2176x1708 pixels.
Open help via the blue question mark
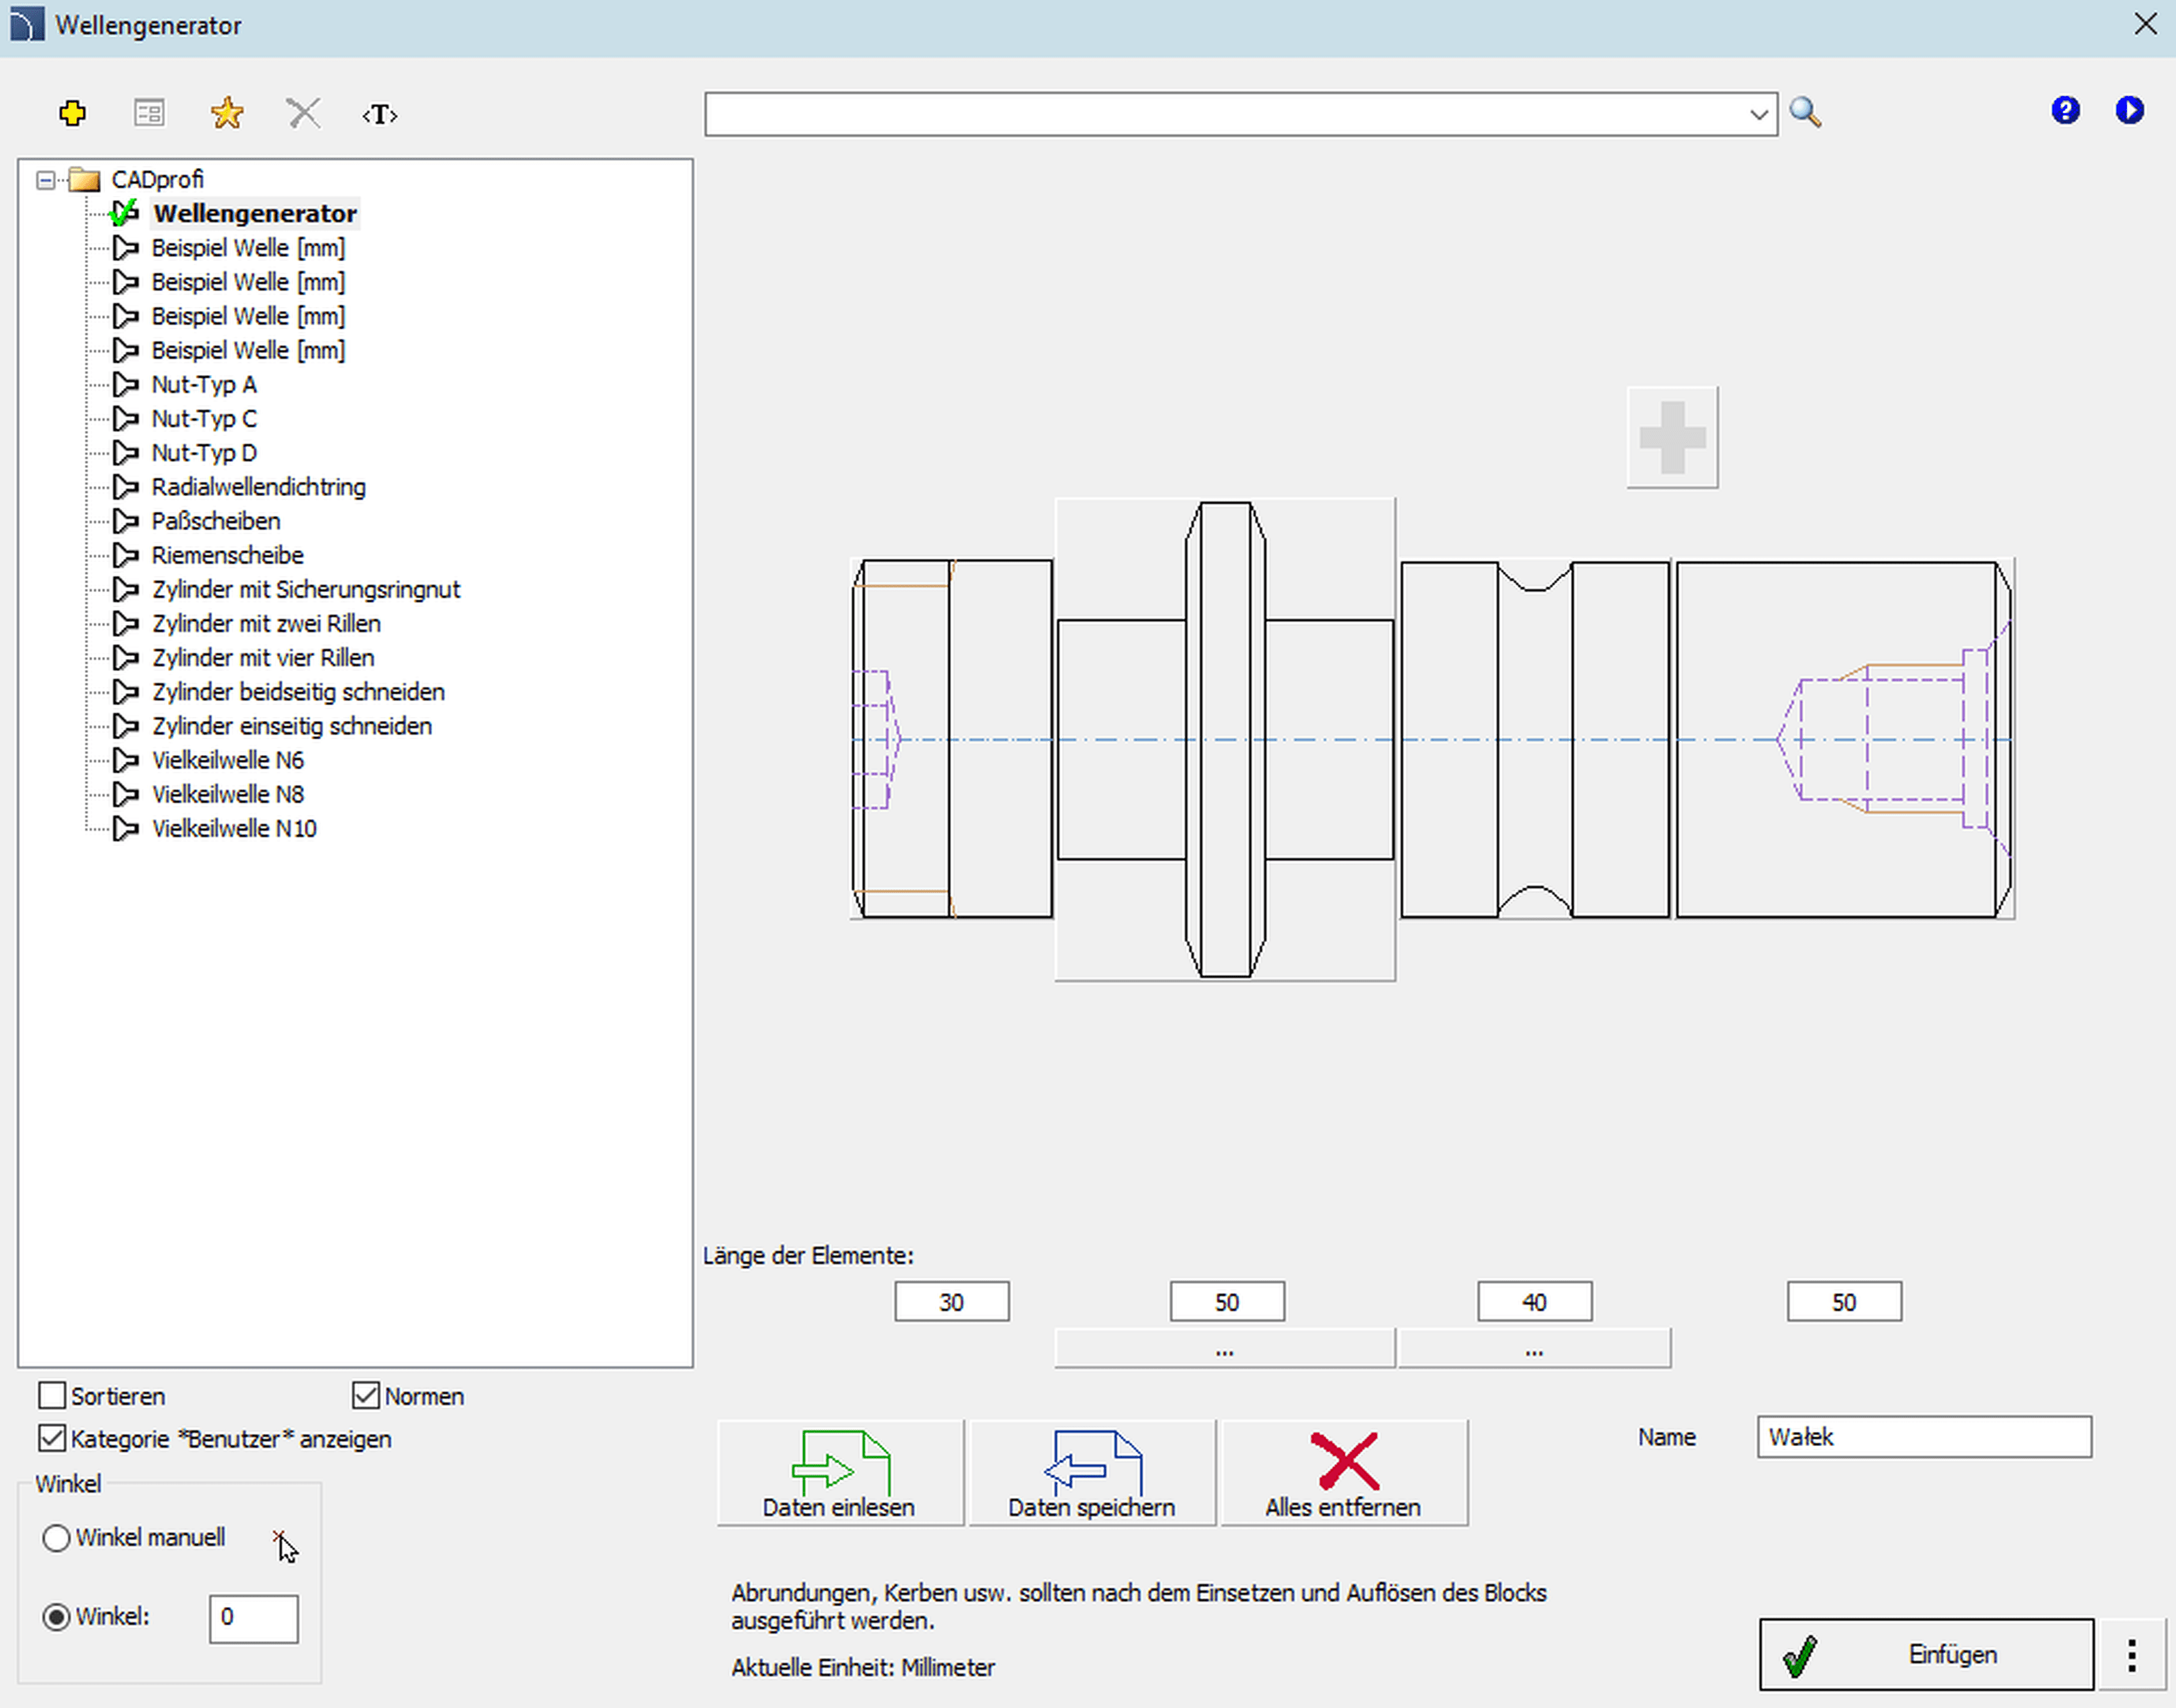(2065, 110)
